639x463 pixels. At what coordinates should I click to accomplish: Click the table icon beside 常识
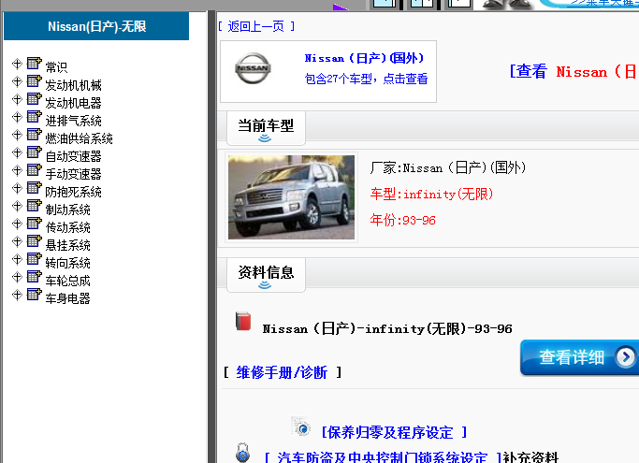[x=35, y=64]
